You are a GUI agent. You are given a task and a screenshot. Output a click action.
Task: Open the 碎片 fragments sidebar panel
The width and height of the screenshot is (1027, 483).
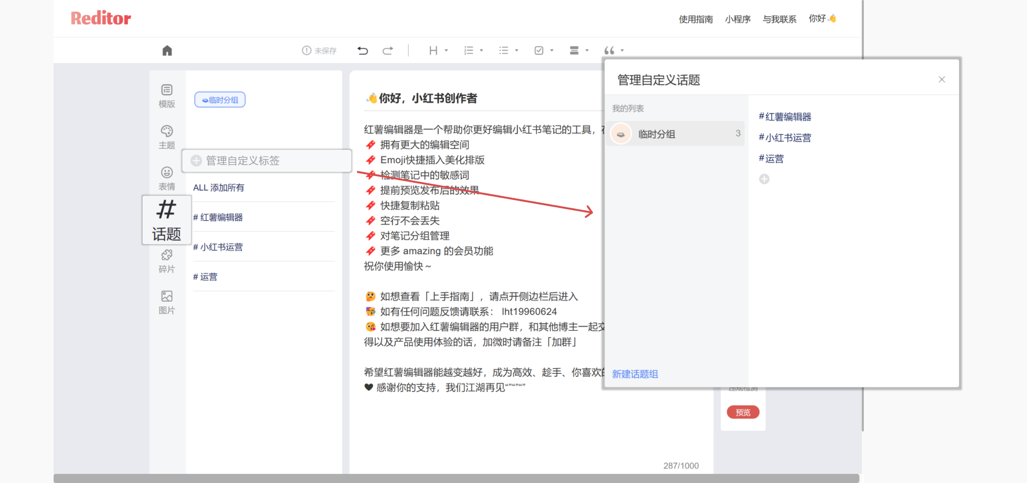(x=167, y=261)
